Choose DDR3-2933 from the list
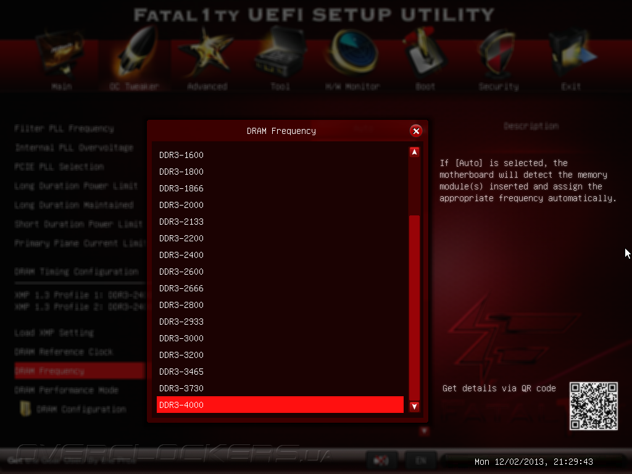 pyautogui.click(x=280, y=322)
